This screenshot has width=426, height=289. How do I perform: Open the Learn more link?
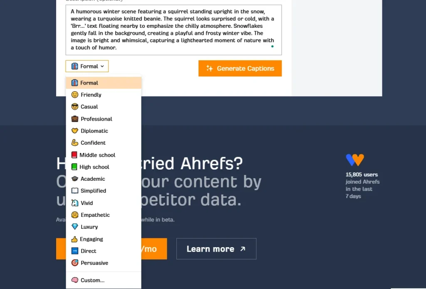[216, 249]
